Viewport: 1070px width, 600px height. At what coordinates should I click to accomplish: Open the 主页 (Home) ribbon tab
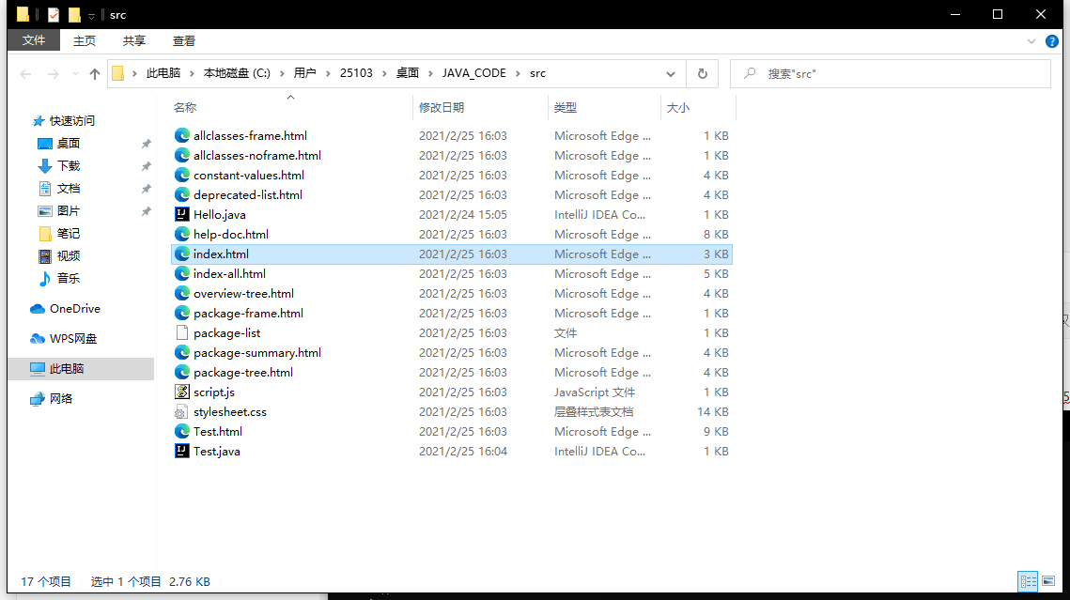85,41
